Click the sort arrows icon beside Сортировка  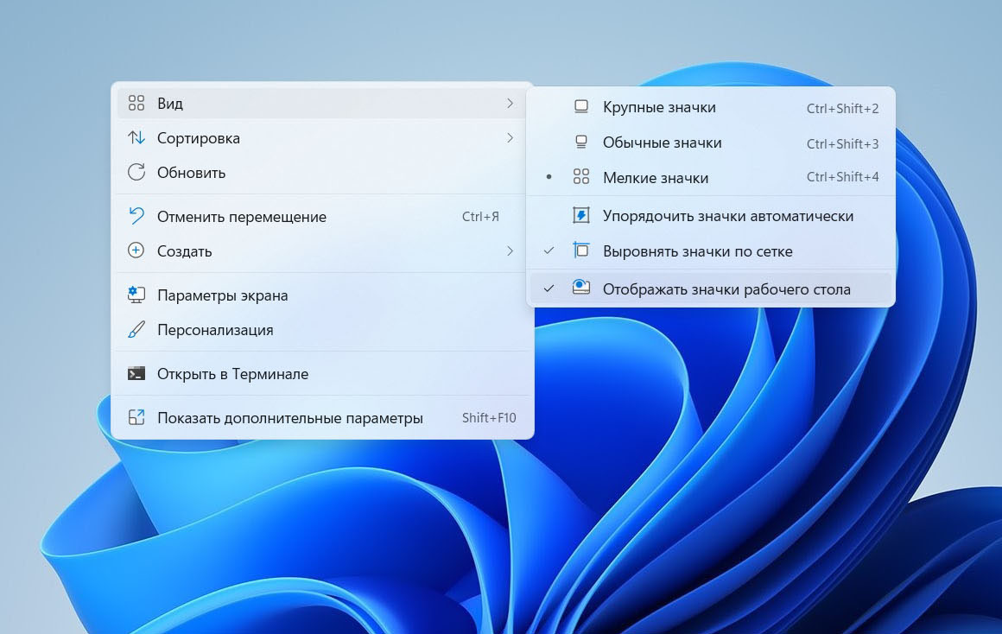[x=136, y=137]
